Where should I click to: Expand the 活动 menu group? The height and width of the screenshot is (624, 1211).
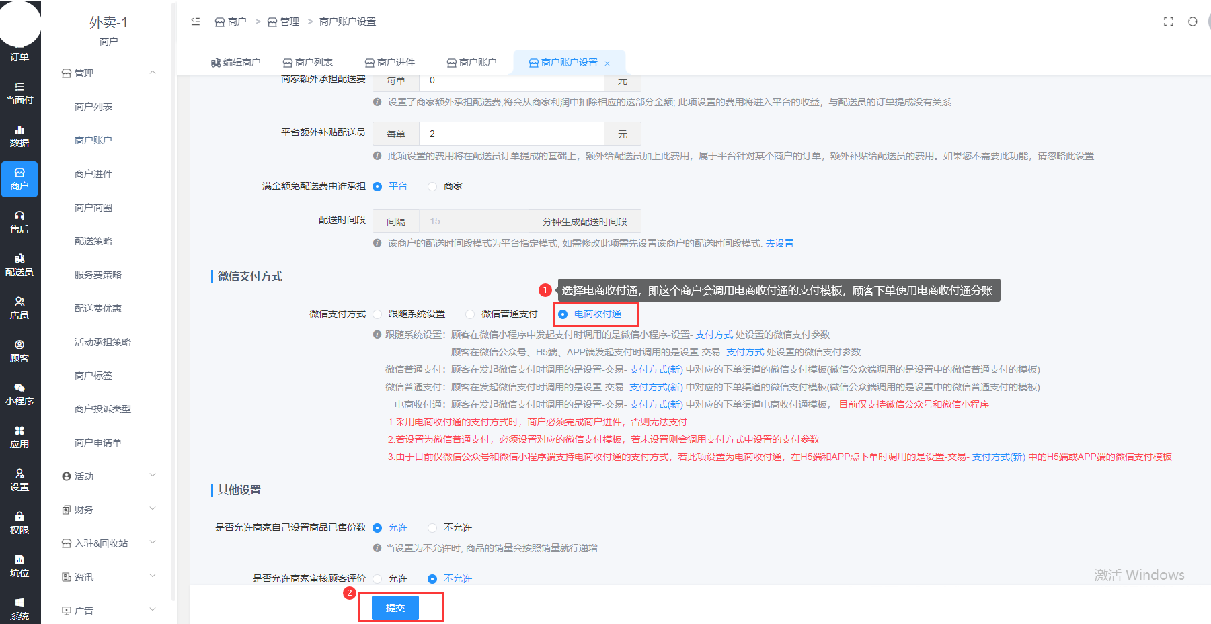108,476
